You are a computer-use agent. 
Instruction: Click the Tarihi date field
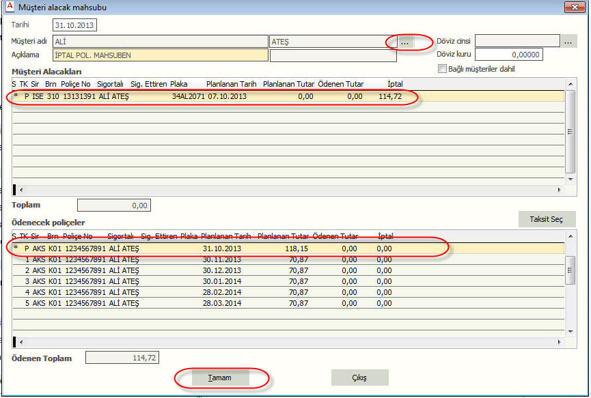(x=75, y=25)
